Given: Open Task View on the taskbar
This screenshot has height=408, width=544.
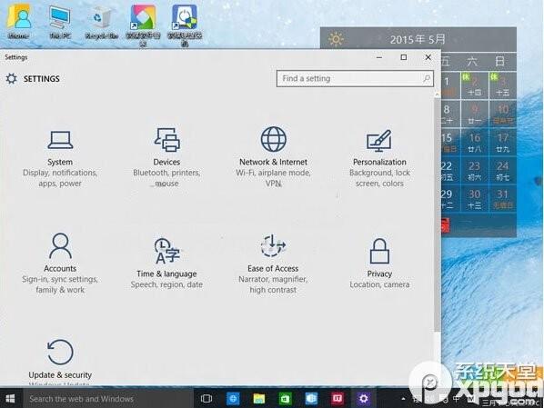Looking at the screenshot, I should point(207,399).
